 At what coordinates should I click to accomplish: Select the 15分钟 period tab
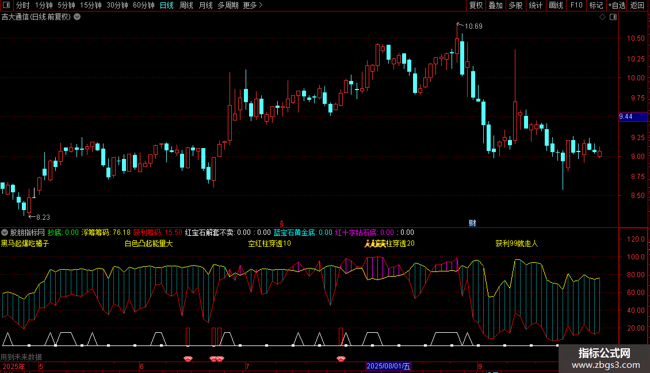[x=91, y=5]
